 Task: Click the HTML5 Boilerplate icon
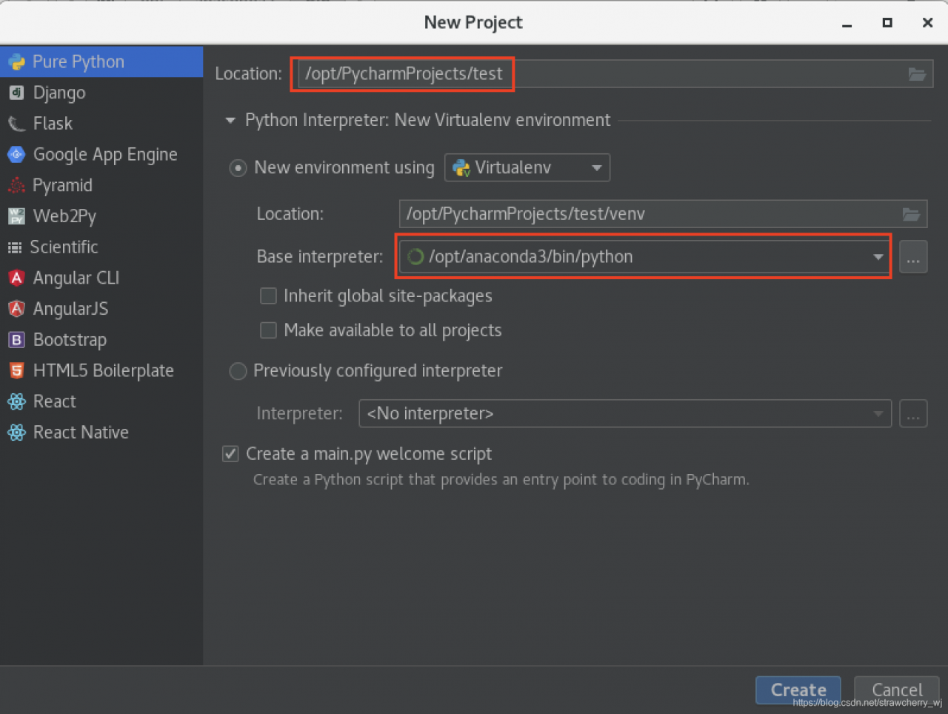pyautogui.click(x=16, y=370)
